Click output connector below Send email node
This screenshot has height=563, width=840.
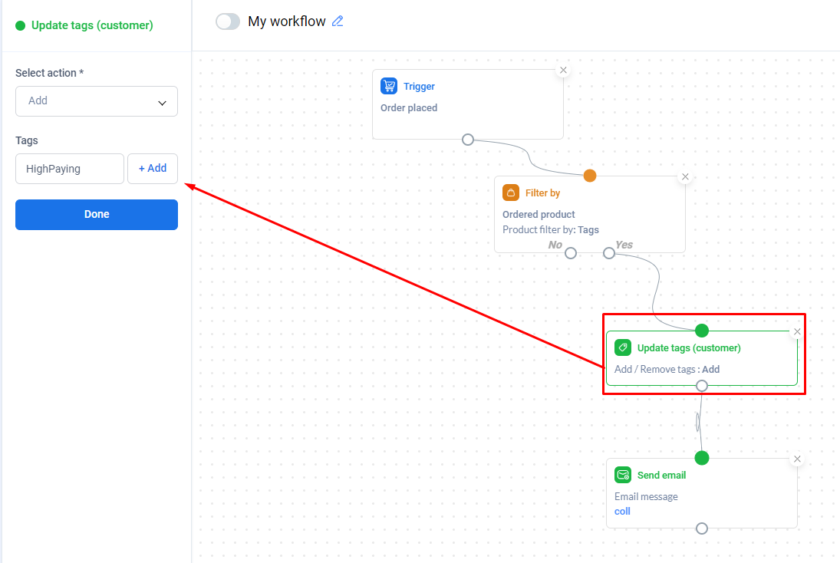[702, 528]
